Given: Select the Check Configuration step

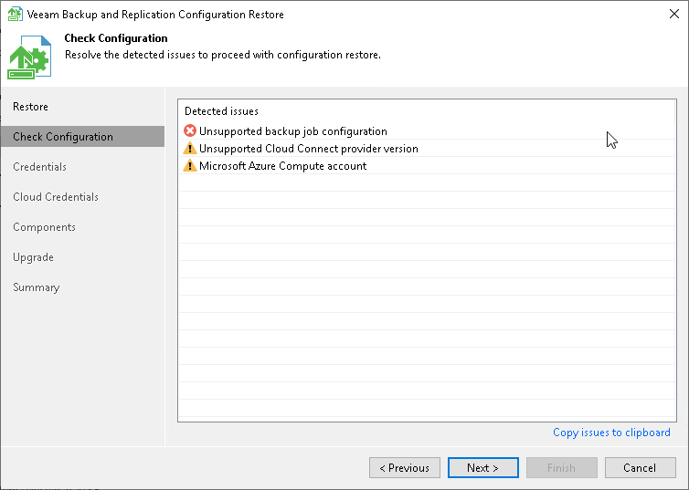Looking at the screenshot, I should point(82,137).
